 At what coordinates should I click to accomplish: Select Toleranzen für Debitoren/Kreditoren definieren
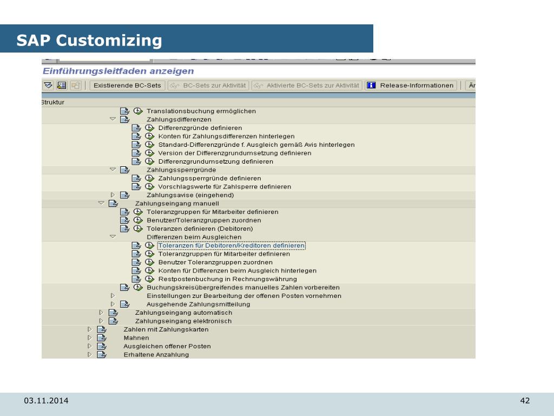tap(232, 245)
